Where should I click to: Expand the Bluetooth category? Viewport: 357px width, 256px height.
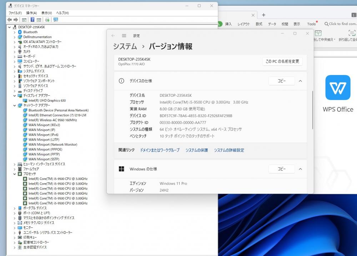15,32
